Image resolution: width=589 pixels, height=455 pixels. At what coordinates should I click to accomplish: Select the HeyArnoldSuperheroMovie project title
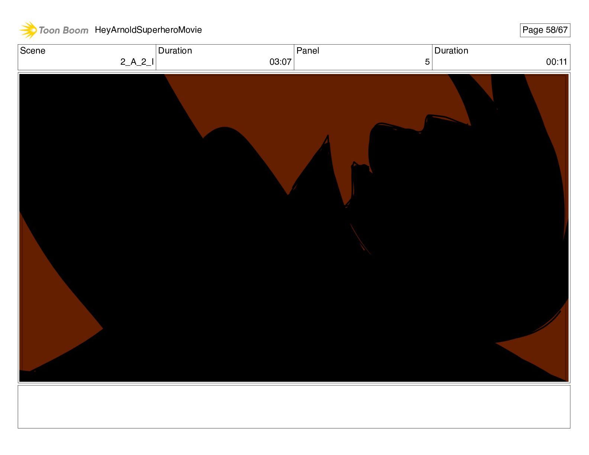tap(148, 30)
